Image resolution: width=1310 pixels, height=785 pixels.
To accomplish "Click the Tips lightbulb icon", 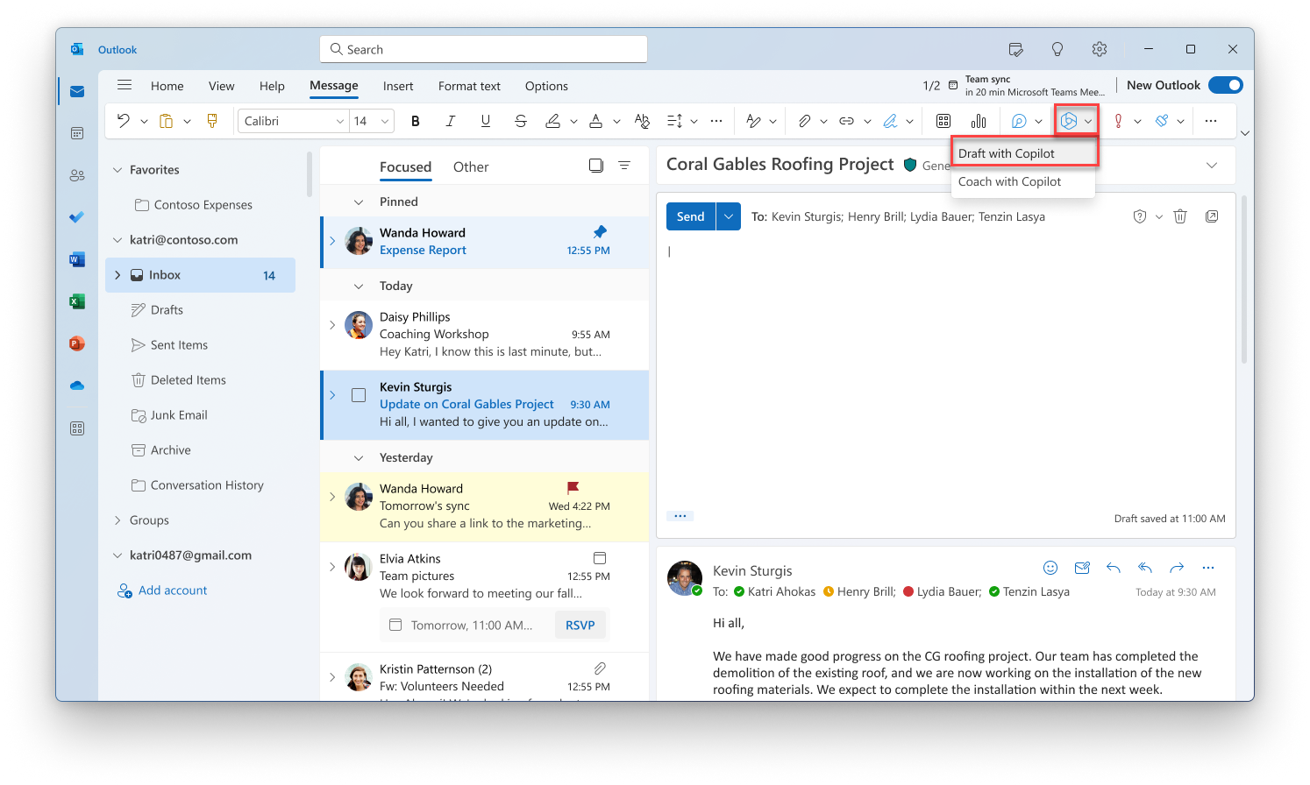I will click(1057, 49).
